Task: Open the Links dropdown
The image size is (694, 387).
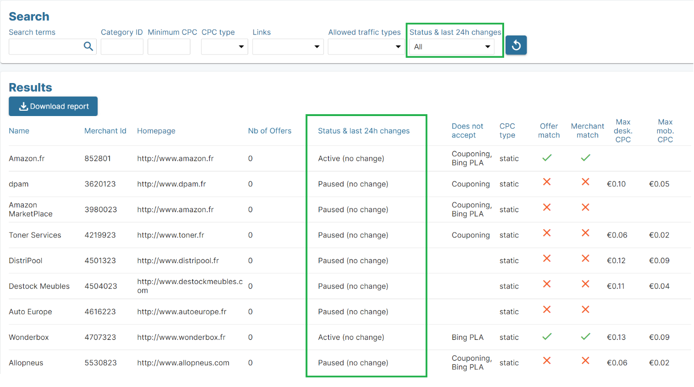Action: 288,47
